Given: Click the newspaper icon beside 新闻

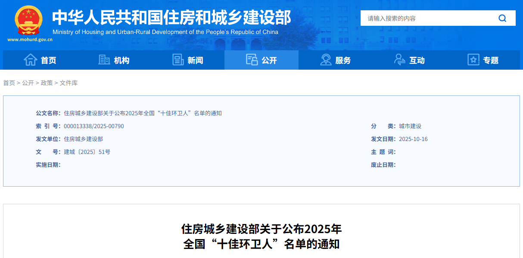Looking at the screenshot, I should pos(178,60).
